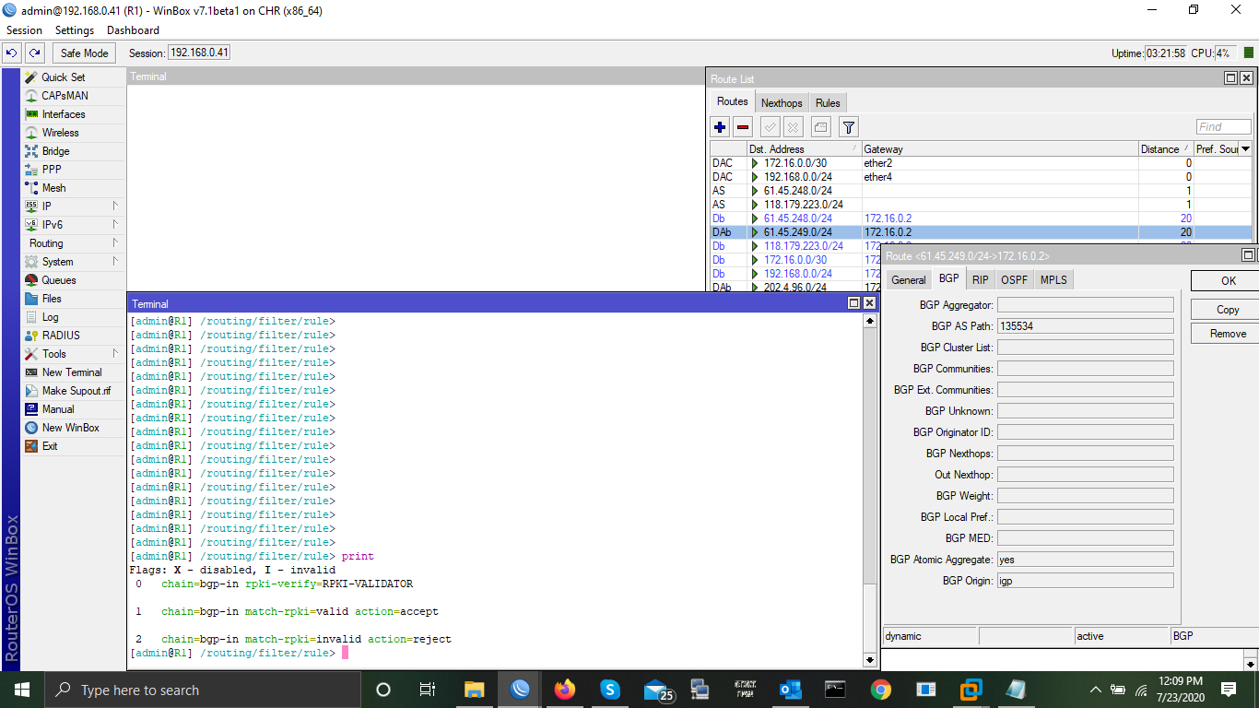Select route row 192.168.0.0/24 via ether4

coord(981,177)
